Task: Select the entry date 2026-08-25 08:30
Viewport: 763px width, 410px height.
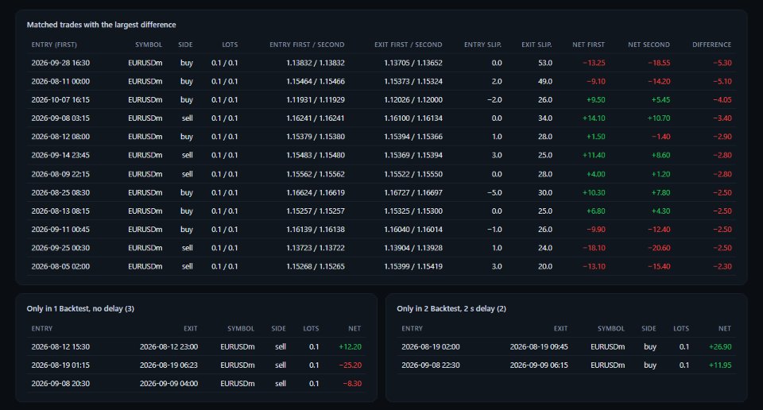Action: pyautogui.click(x=60, y=192)
